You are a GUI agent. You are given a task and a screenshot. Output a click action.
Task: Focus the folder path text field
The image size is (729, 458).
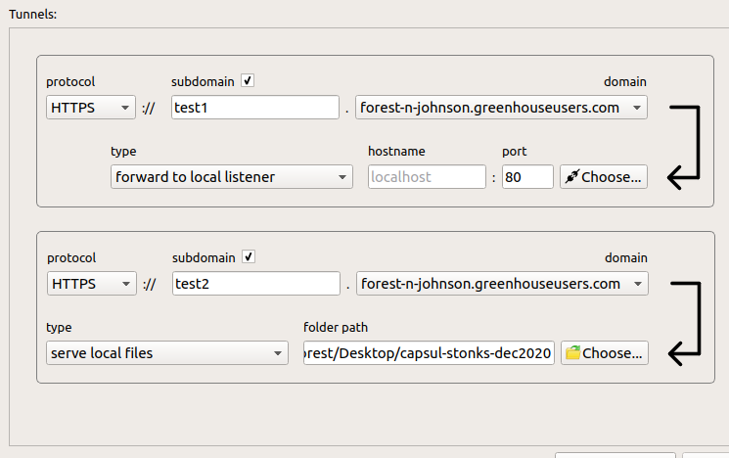[429, 352]
